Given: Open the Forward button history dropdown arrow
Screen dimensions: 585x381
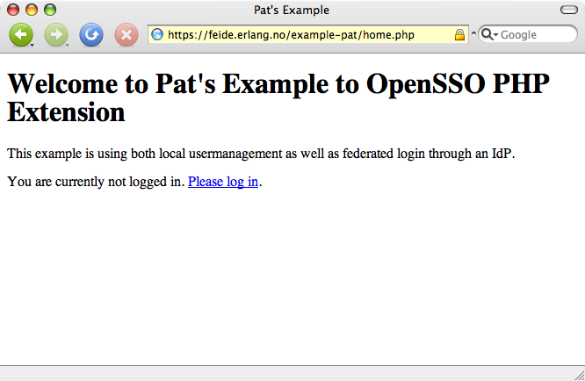Looking at the screenshot, I should tap(67, 45).
